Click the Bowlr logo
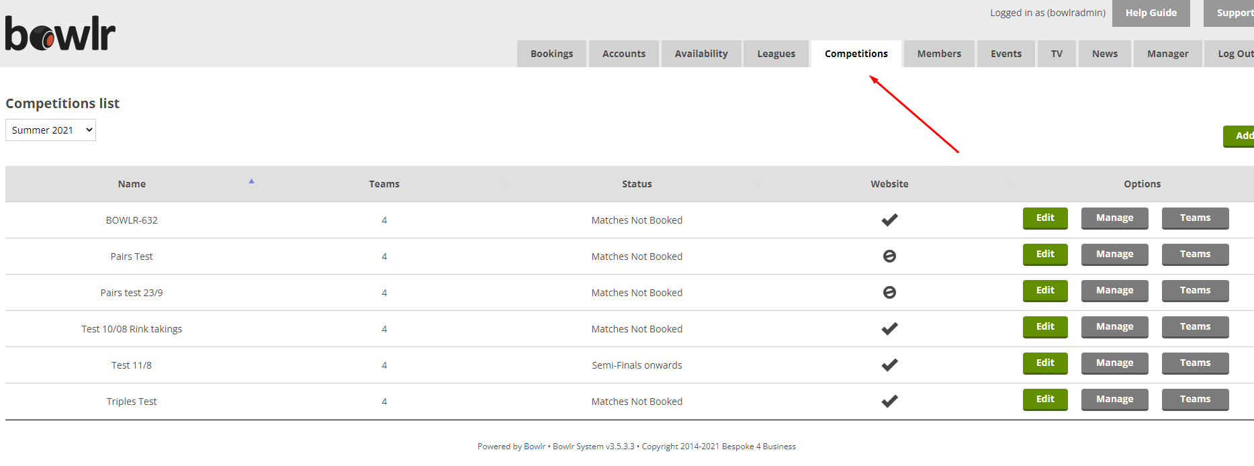Viewport: 1254px width, 466px height. [60, 34]
